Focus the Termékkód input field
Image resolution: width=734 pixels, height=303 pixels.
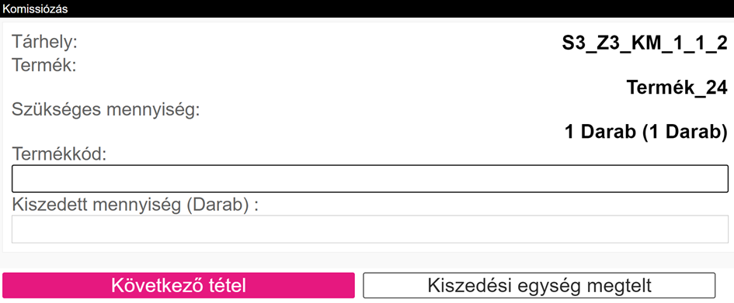click(x=370, y=178)
